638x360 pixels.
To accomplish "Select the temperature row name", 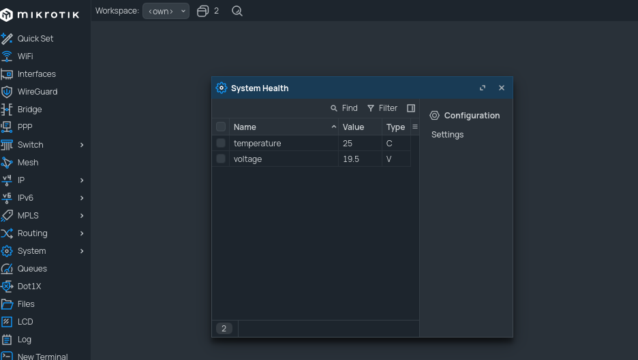I will pos(257,143).
